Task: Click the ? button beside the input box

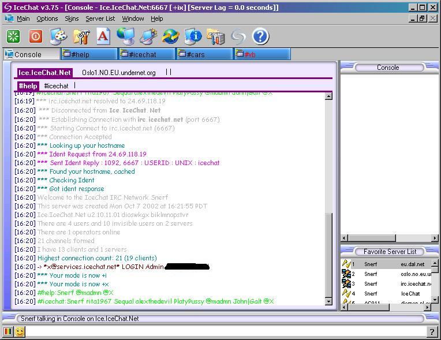Action: click(x=431, y=332)
